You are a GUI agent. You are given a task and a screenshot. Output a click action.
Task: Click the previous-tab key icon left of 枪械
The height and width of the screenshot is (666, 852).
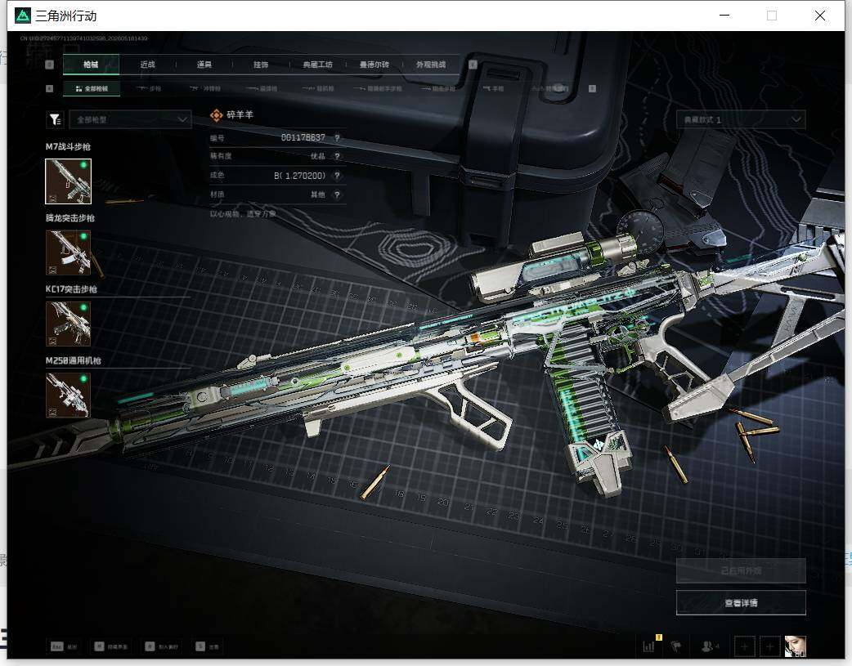coord(49,65)
